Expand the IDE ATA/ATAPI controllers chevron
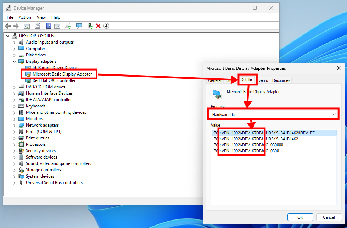 [15, 100]
